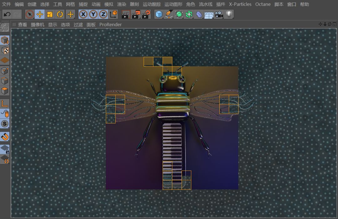Select the Rotate tool
The image size is (338, 219).
click(x=60, y=14)
